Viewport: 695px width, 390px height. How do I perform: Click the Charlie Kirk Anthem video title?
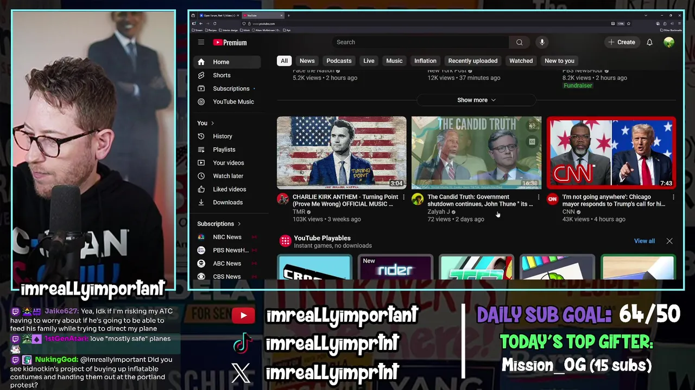tap(345, 200)
